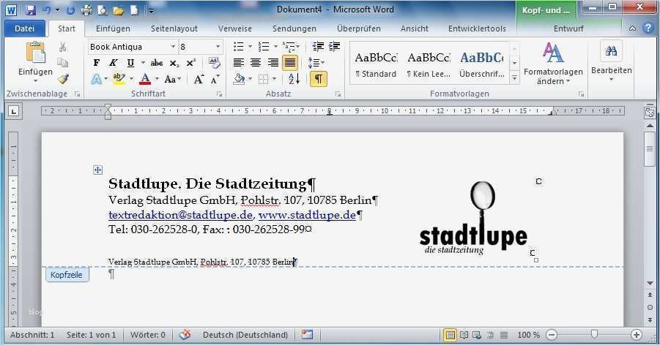The height and width of the screenshot is (345, 660).
Task: Open the font size 8 dropdown
Action: click(x=218, y=47)
